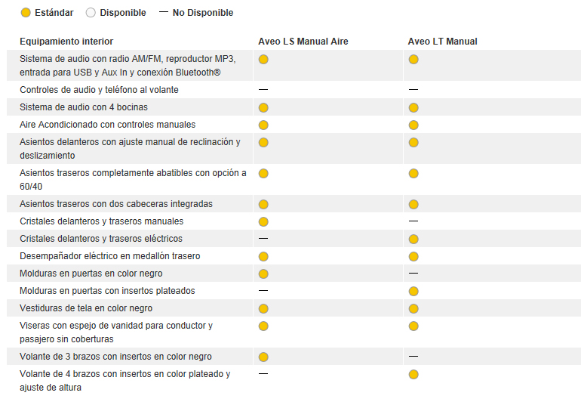Click Aveo LT dash for Molduras color negro row
This screenshot has width=581, height=405.
point(413,274)
